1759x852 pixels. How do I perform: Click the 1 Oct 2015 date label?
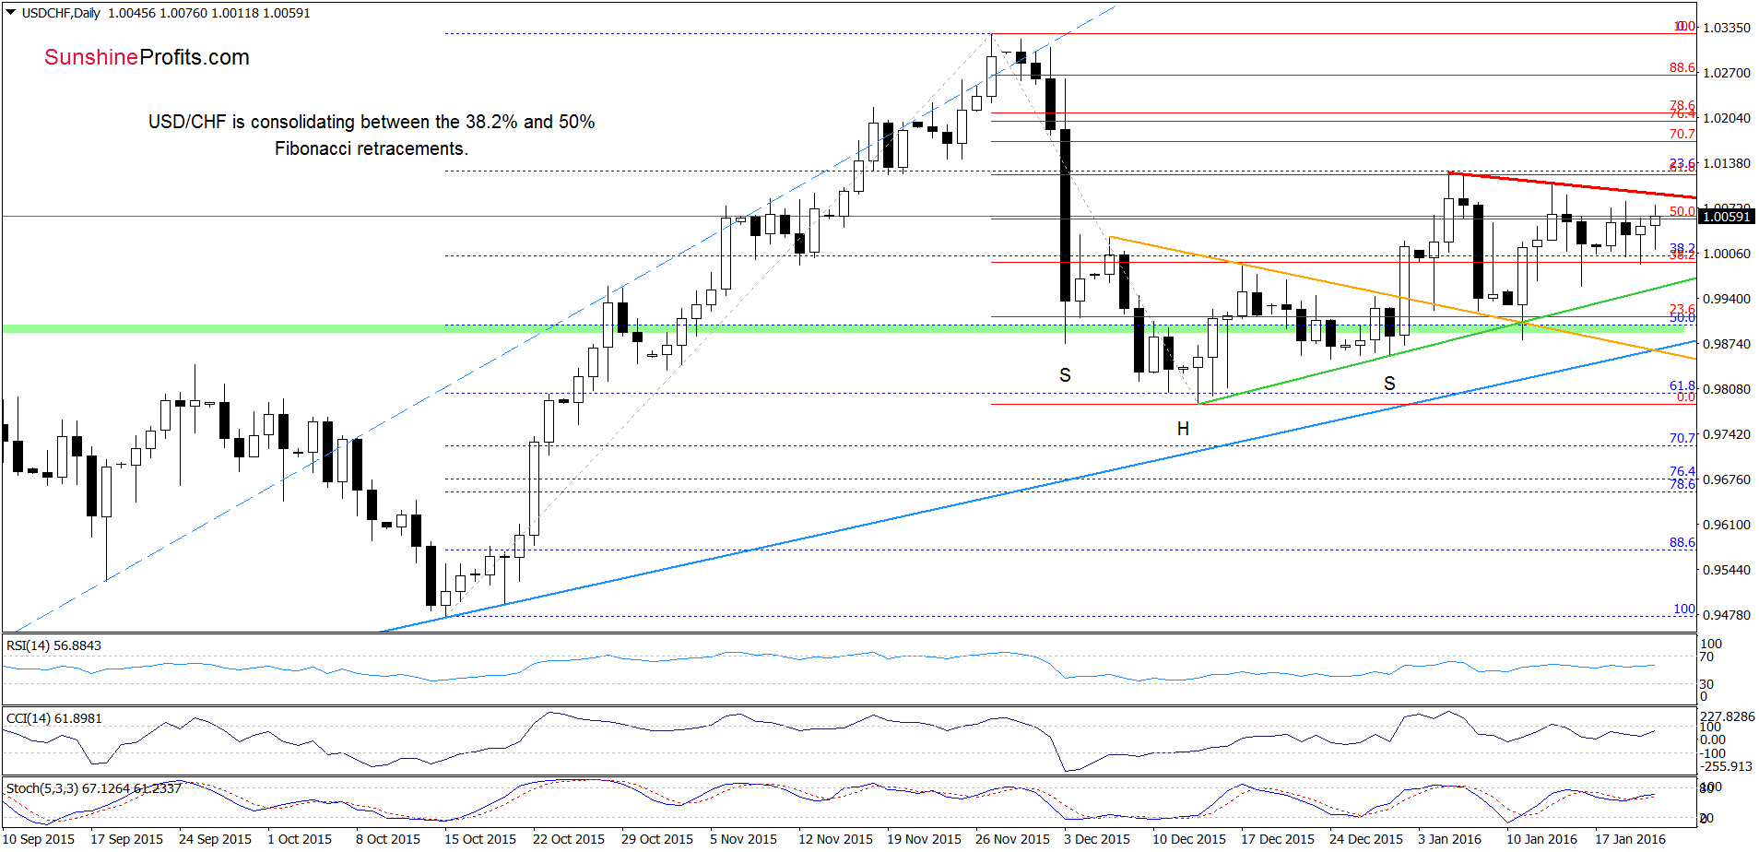(x=300, y=839)
